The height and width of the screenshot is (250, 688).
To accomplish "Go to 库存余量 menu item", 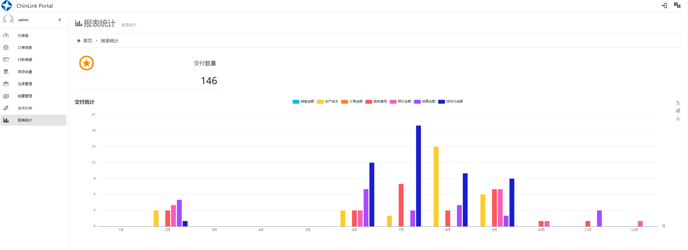I will 25,72.
